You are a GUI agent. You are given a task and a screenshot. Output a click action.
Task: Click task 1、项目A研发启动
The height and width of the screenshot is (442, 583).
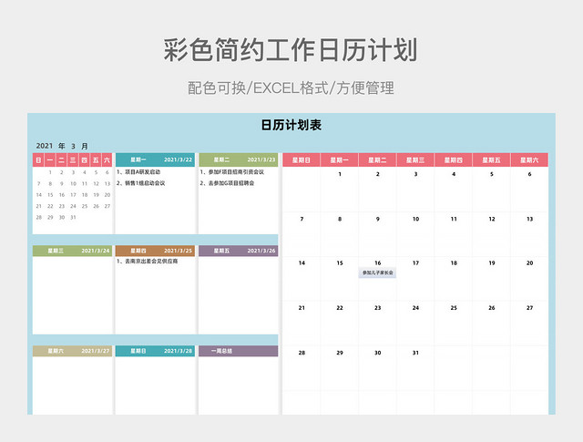click(138, 172)
